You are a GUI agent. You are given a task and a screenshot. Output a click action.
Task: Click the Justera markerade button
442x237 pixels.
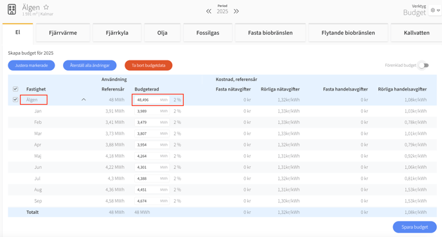click(31, 66)
